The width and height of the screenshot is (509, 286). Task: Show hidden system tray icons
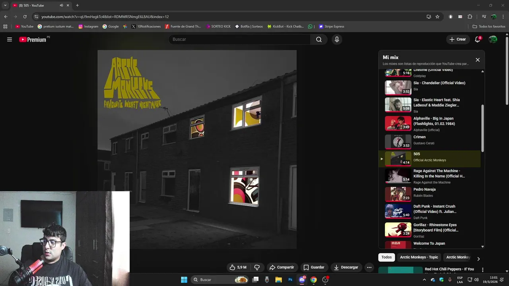pos(424,280)
